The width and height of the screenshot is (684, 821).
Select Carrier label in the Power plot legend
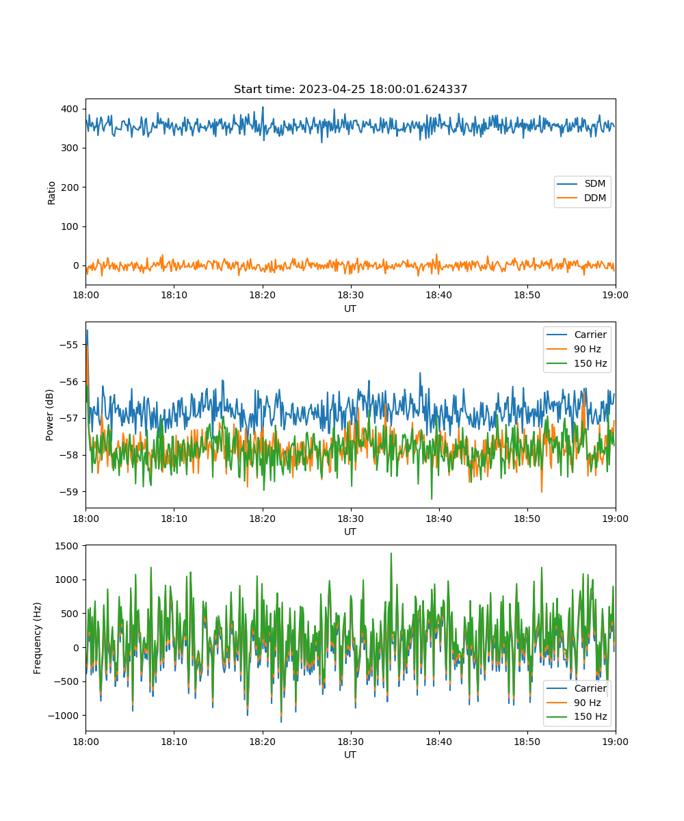point(590,335)
